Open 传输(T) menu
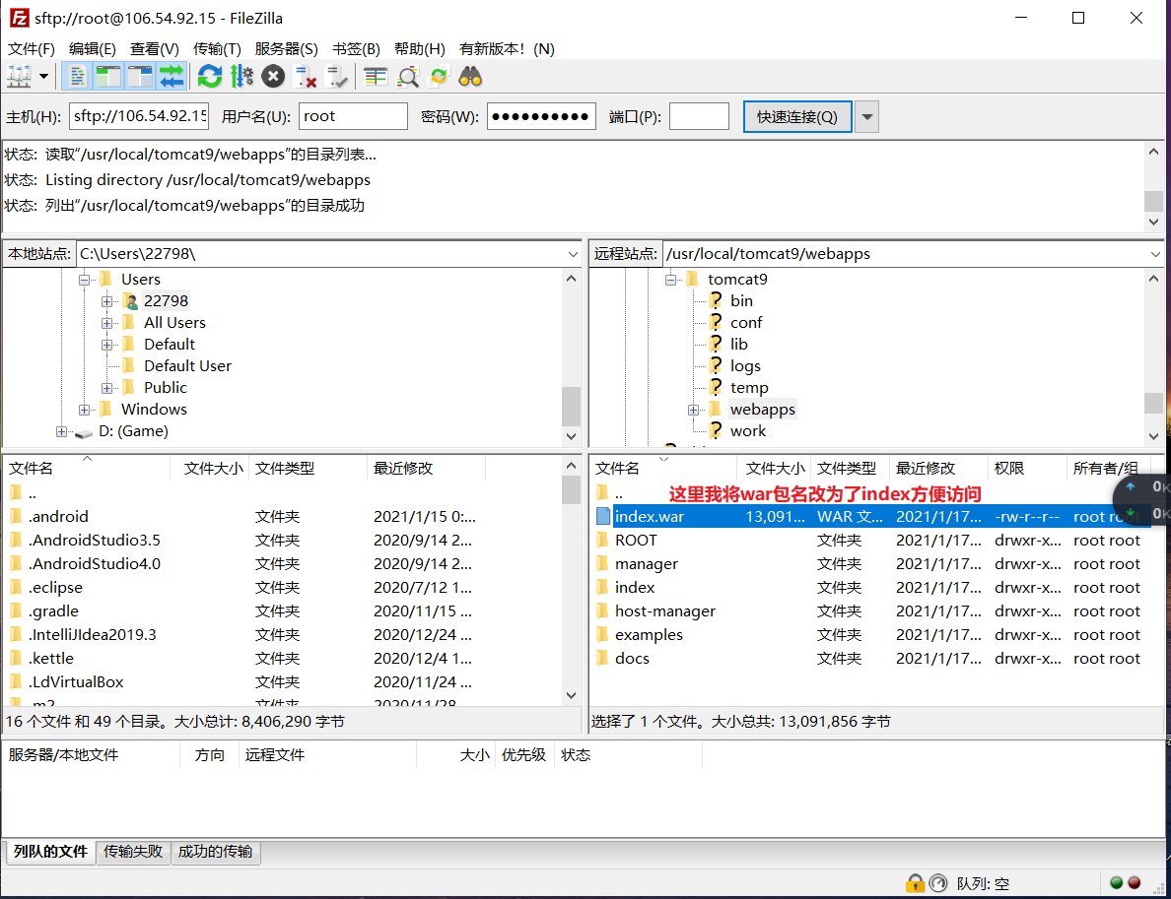1171x899 pixels. (217, 49)
